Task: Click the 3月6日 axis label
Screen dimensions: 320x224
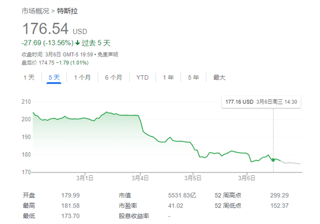Action: [x=247, y=178]
